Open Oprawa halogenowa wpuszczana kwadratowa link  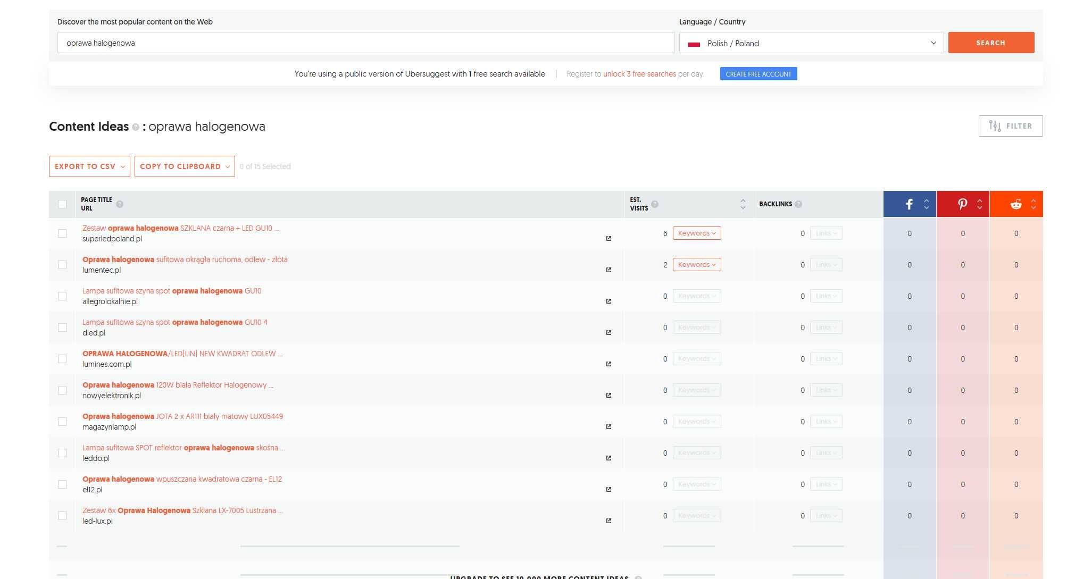(182, 479)
